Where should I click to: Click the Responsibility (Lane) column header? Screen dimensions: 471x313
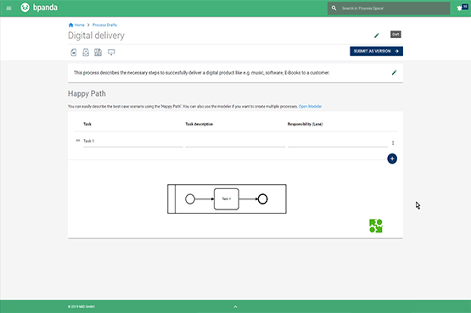click(305, 124)
